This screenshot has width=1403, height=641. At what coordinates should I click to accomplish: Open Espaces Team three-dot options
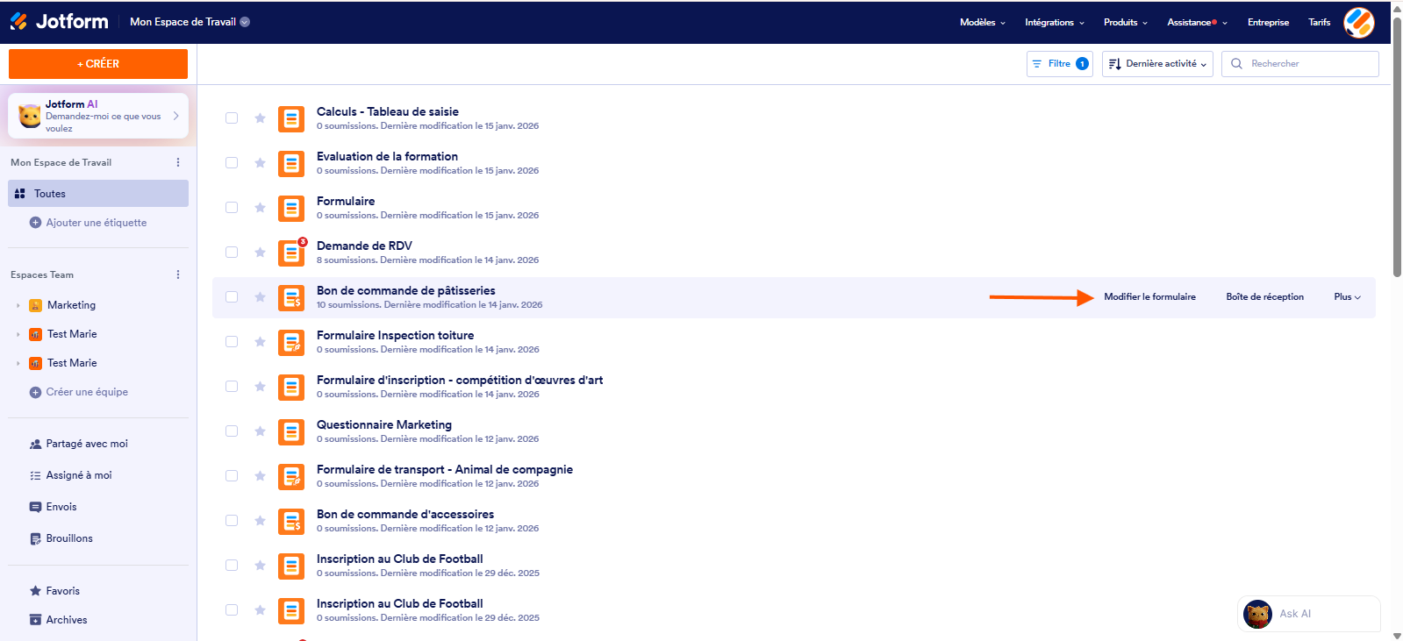[178, 274]
